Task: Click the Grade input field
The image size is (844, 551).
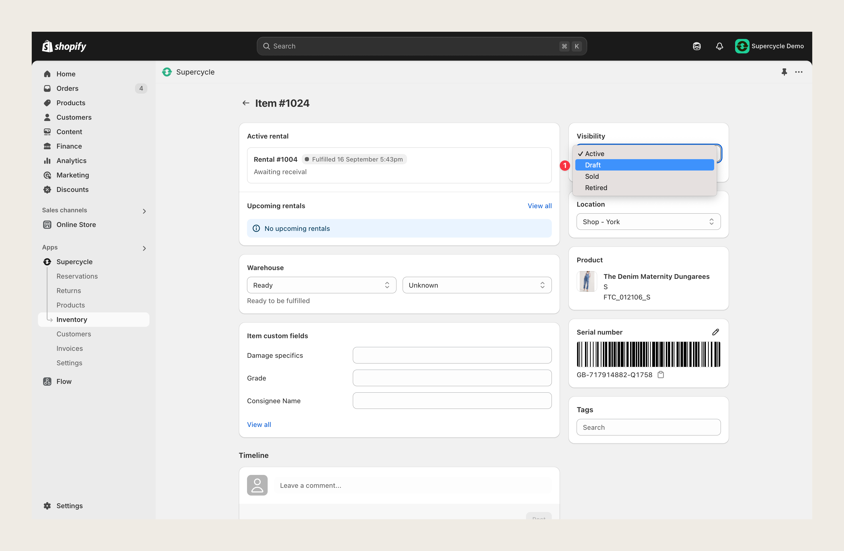Action: [x=452, y=378]
